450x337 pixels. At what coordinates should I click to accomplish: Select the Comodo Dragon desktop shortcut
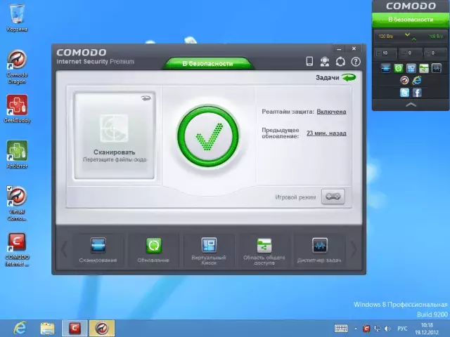[x=17, y=67]
